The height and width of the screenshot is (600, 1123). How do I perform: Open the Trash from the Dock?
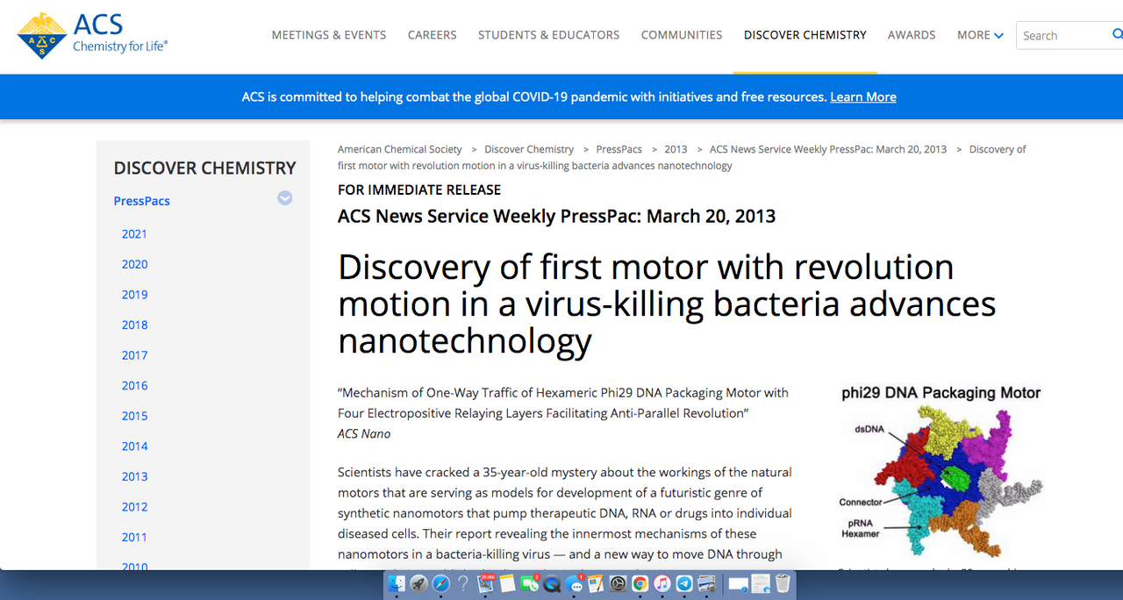[x=783, y=583]
